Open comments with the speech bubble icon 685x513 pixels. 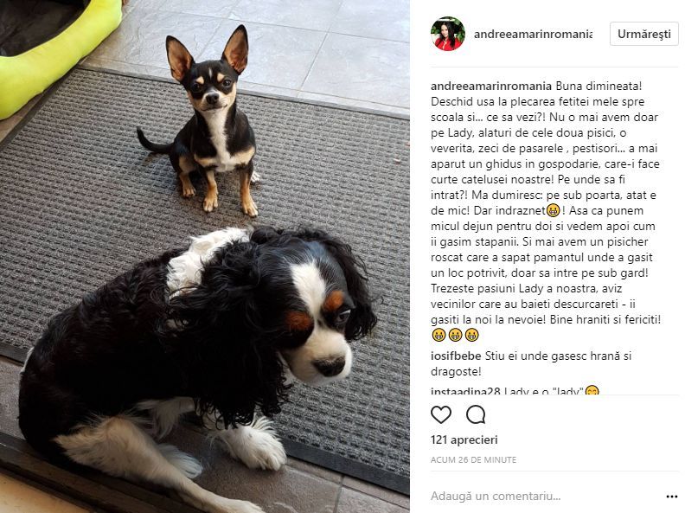[x=476, y=414]
